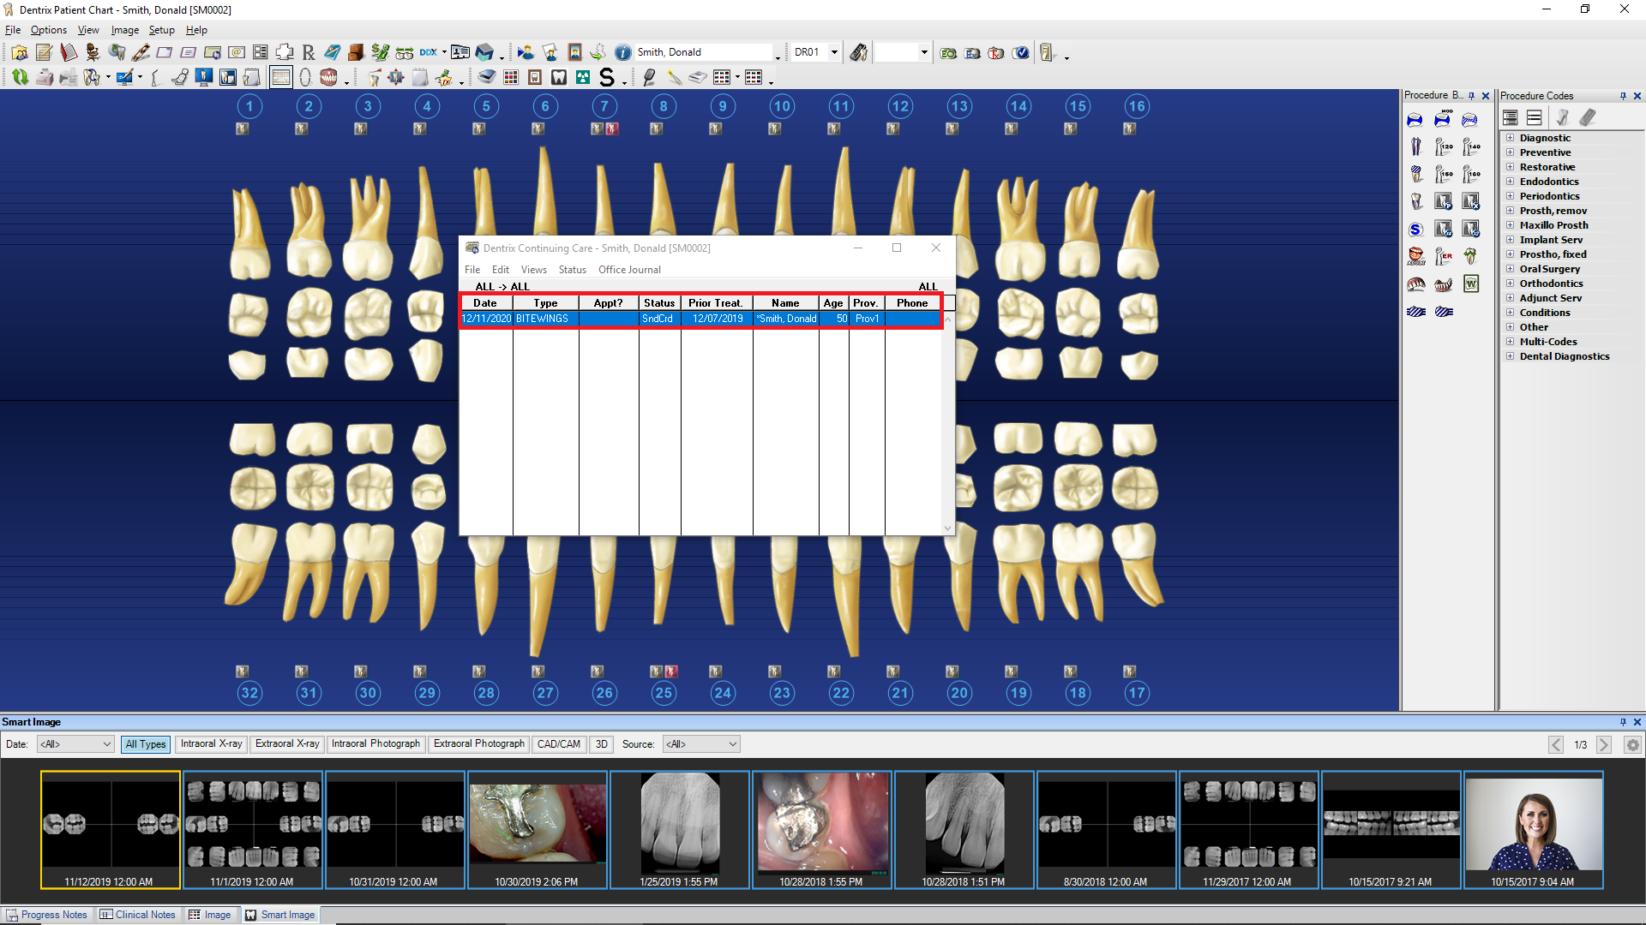Viewport: 1646px width, 925px height.
Task: Click the 140 exam procedure button
Action: coord(1470,146)
